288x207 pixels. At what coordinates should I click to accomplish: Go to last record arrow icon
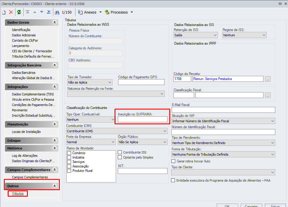[x=49, y=12]
